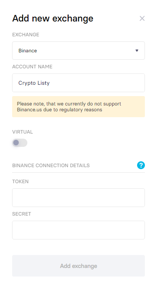This screenshot has width=157, height=282.
Task: Focus the Secret input field
Action: pyautogui.click(x=78, y=230)
